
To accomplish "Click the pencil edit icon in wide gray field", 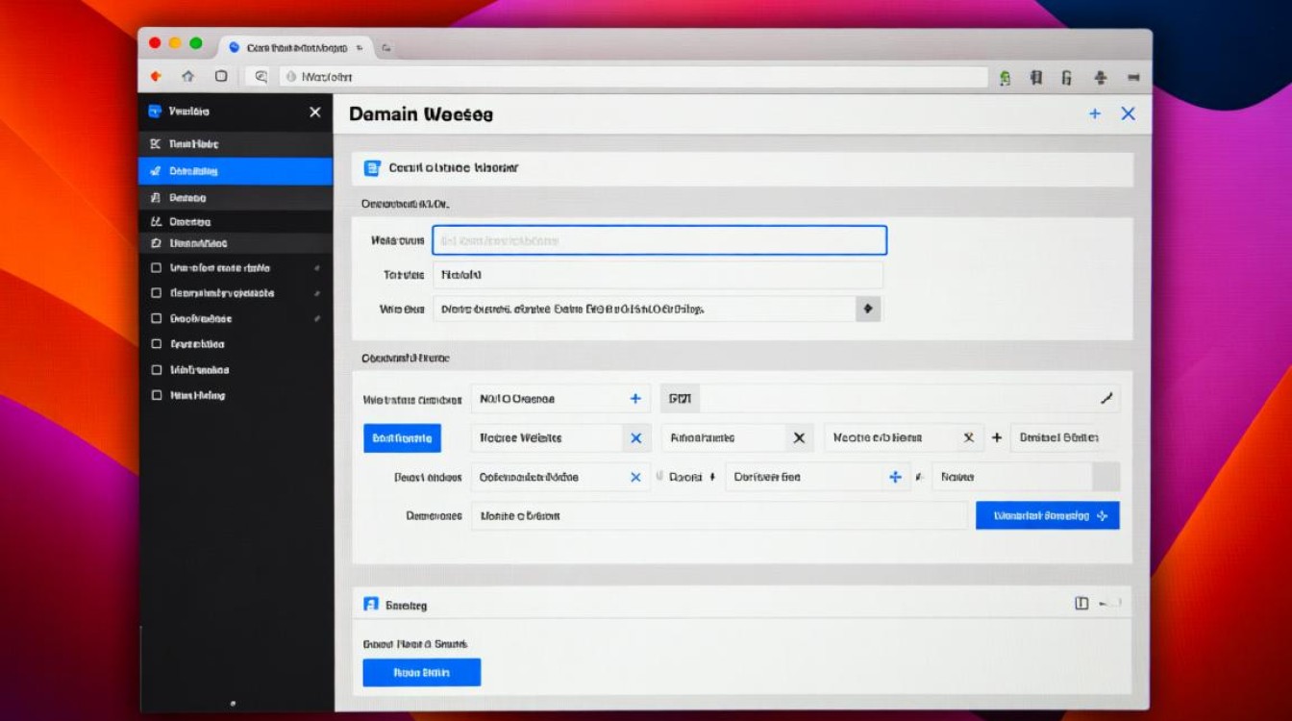I will [1106, 398].
